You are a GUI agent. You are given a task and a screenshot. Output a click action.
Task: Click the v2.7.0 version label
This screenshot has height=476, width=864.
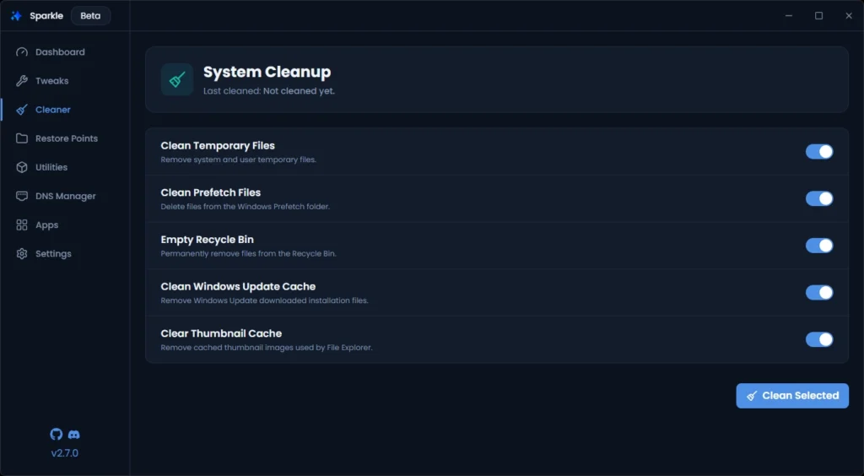pyautogui.click(x=65, y=453)
